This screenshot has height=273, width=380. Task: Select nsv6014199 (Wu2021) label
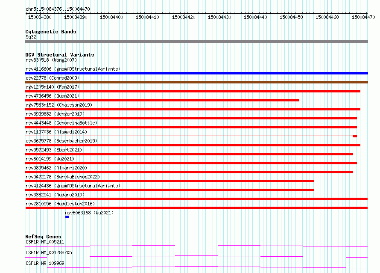(x=50, y=159)
